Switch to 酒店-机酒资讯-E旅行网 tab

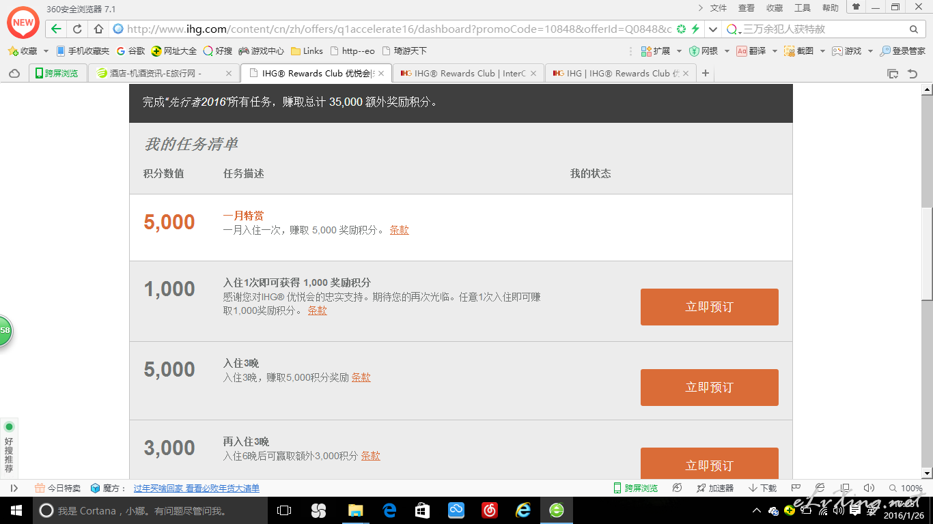[164, 73]
